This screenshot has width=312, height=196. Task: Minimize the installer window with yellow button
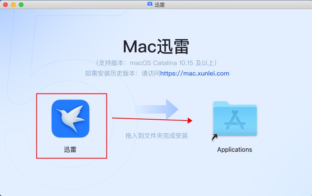click(13, 5)
